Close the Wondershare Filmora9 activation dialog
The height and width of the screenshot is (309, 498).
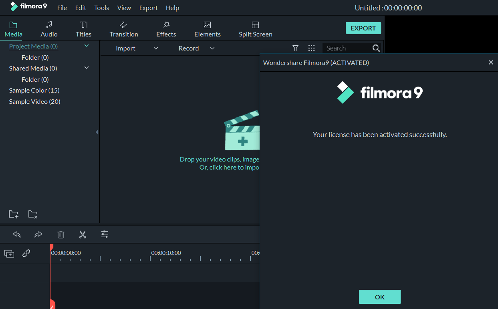pos(491,63)
